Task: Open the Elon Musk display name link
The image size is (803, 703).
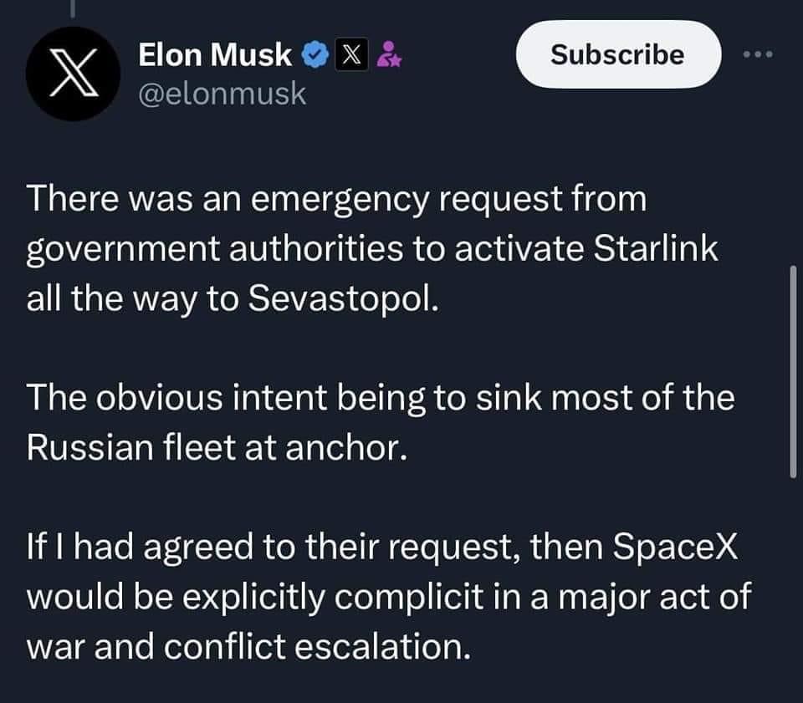Action: tap(215, 55)
